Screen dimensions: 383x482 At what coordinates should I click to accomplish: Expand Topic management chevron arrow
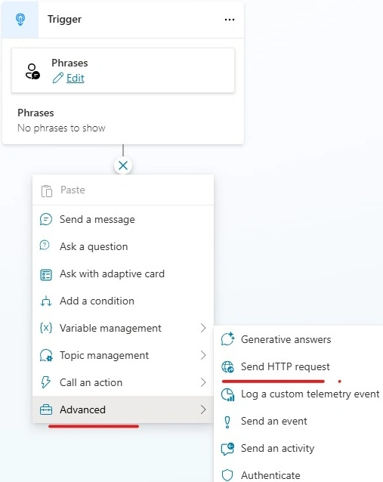tap(203, 355)
